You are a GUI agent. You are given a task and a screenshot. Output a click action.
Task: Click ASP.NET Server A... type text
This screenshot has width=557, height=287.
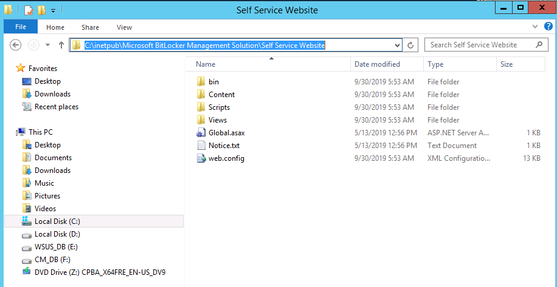coord(458,133)
